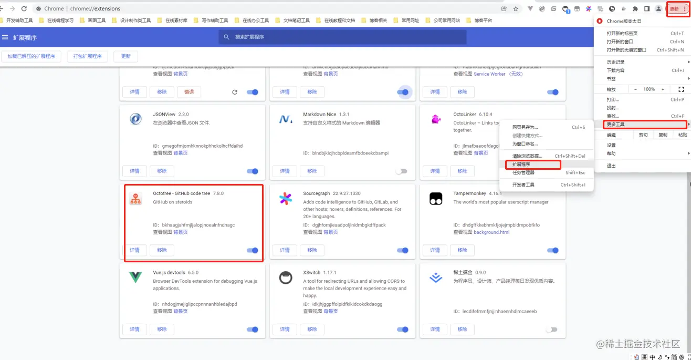Screen dimensions: 691x360
Task: Select 打开新的无痕式窗口 menu item
Action: coord(642,50)
